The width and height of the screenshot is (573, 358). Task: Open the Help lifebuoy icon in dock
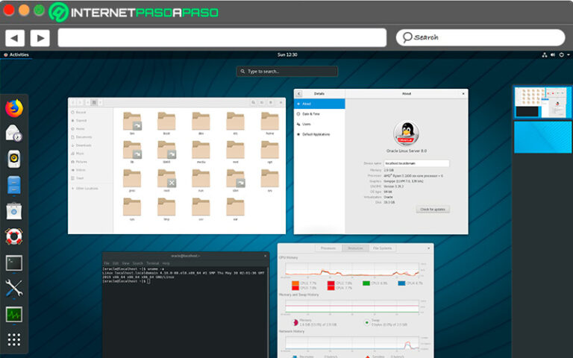pos(14,237)
